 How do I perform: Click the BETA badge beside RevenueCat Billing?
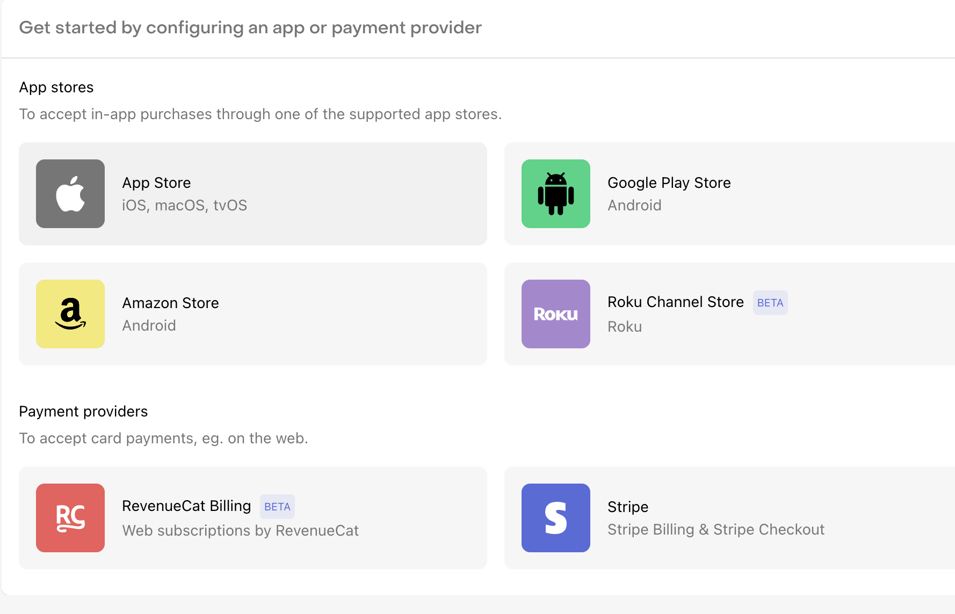[x=277, y=506]
